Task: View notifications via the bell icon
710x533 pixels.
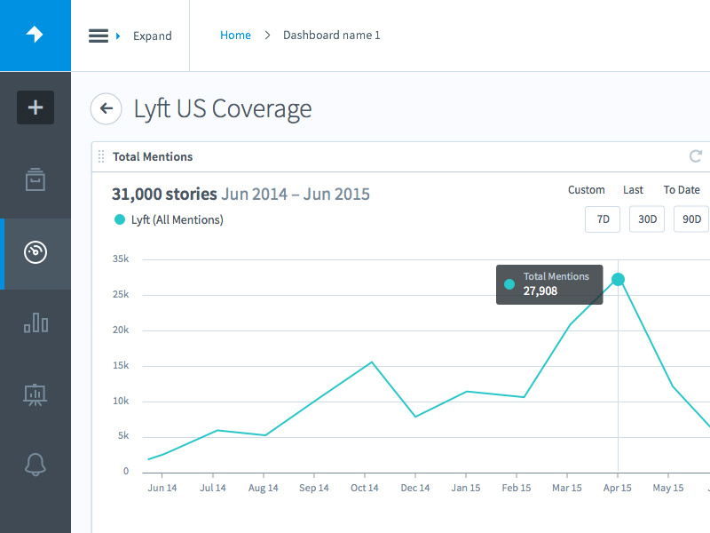Action: pos(35,464)
